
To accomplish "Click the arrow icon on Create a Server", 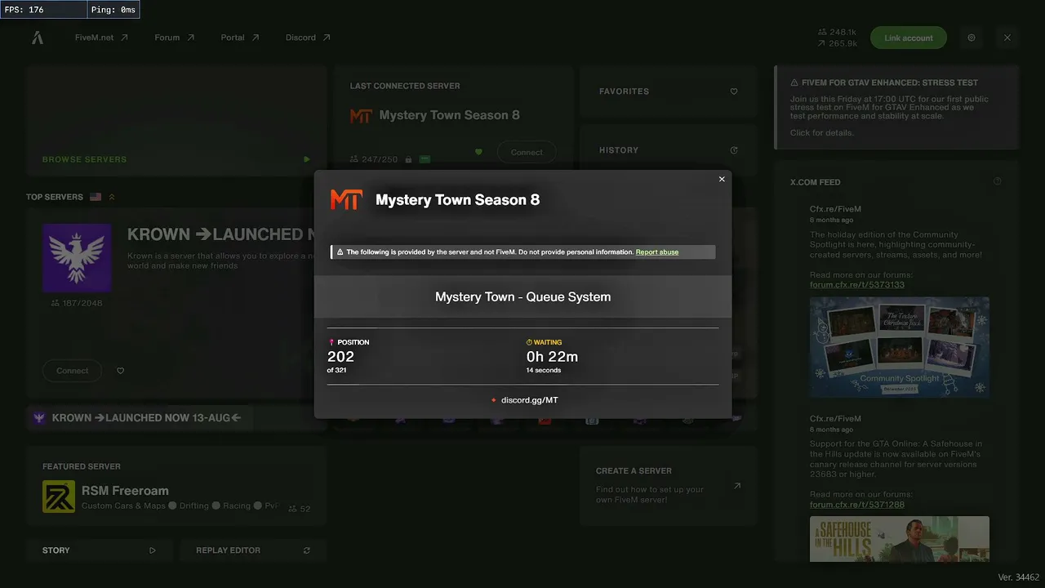I will click(737, 486).
